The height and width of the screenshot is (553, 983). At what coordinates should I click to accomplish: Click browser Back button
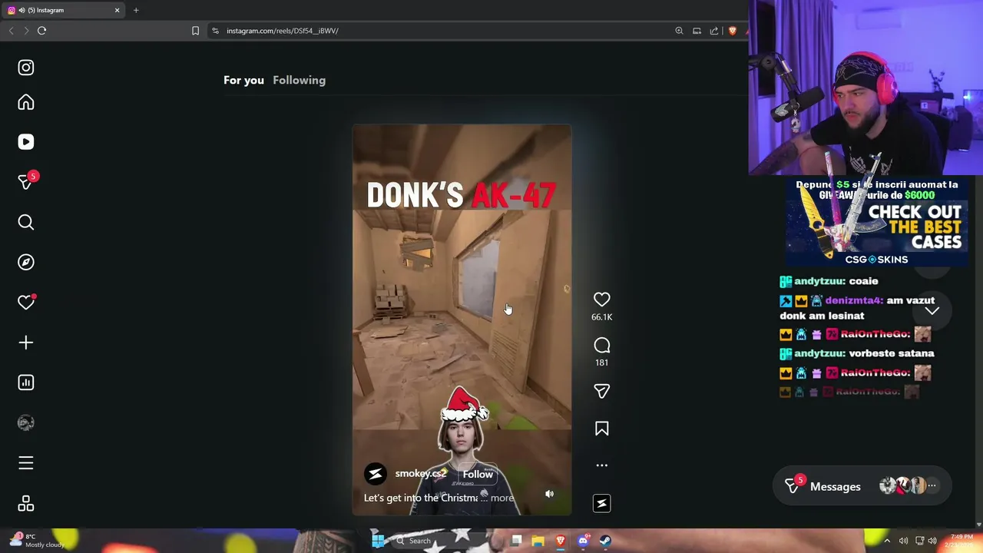click(x=11, y=31)
